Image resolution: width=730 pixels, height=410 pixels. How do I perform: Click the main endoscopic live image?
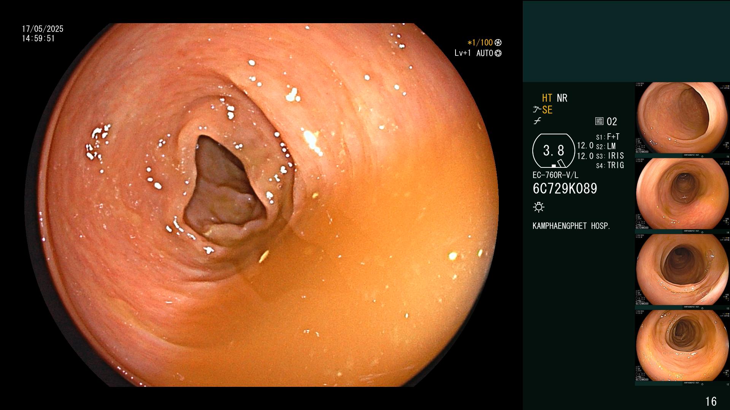coord(262,205)
